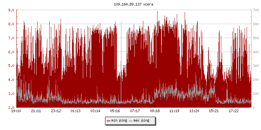This screenshot has width=261, height=130.
Task: Click the 09:18 time axis label
Action: [155, 111]
